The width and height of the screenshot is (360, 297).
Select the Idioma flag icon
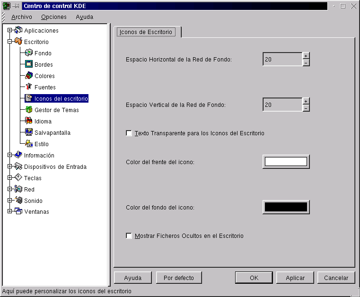pyautogui.click(x=29, y=122)
